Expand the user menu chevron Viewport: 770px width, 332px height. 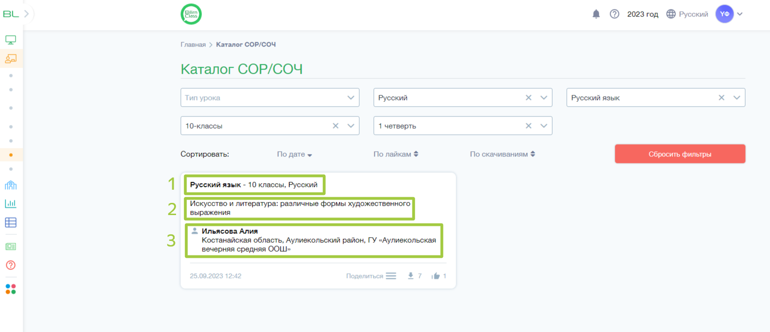pyautogui.click(x=740, y=14)
